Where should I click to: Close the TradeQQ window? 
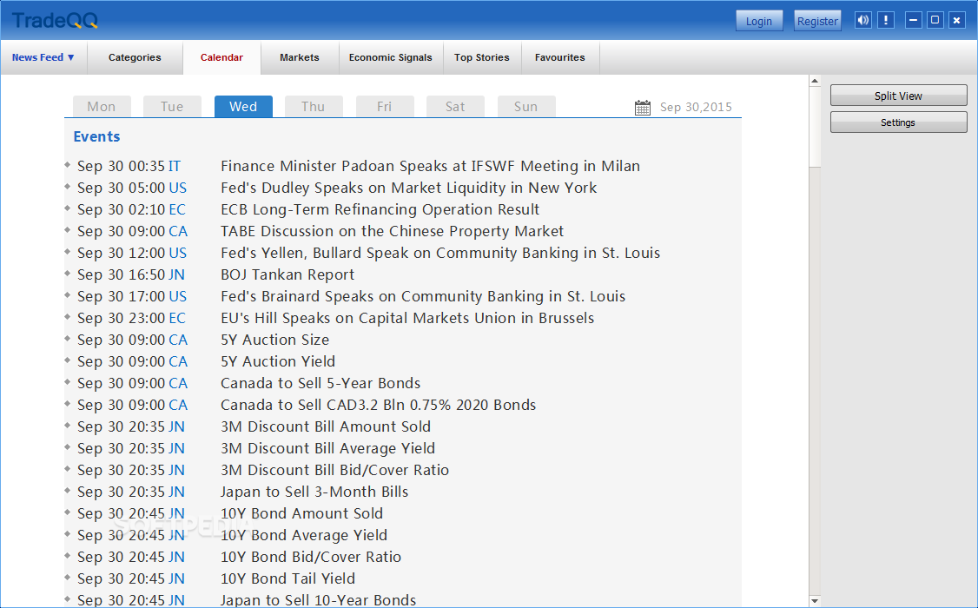click(957, 20)
